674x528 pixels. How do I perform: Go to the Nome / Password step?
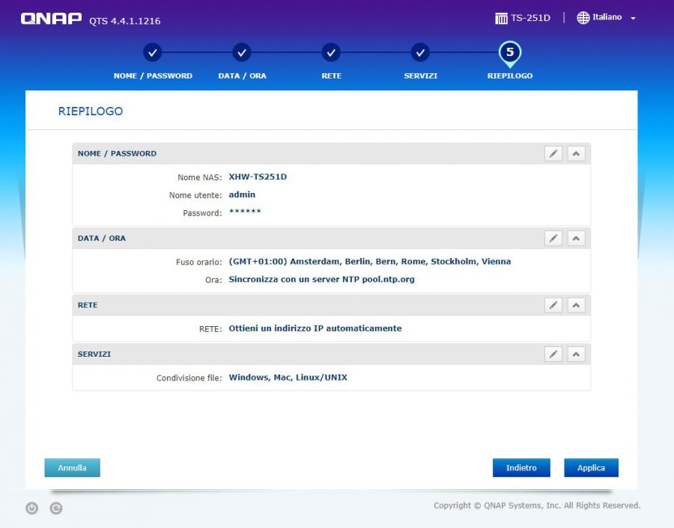[153, 53]
